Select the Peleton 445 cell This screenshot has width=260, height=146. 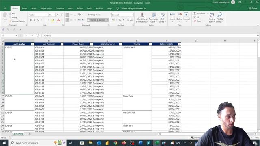click(137, 70)
